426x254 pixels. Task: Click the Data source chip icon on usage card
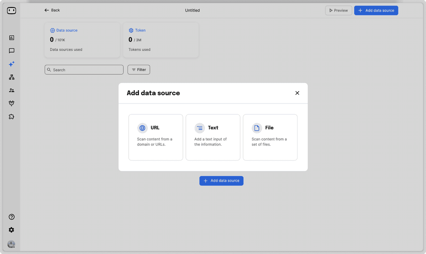click(x=52, y=30)
